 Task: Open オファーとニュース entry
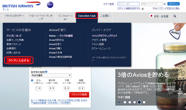(101, 48)
